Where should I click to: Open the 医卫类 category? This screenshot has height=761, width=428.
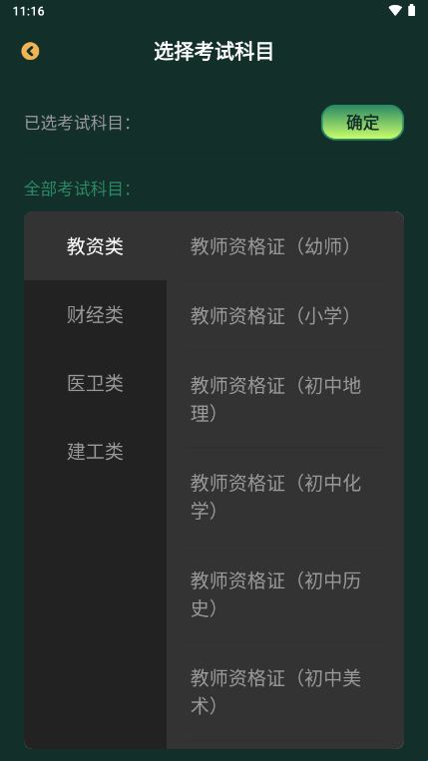[x=95, y=383]
